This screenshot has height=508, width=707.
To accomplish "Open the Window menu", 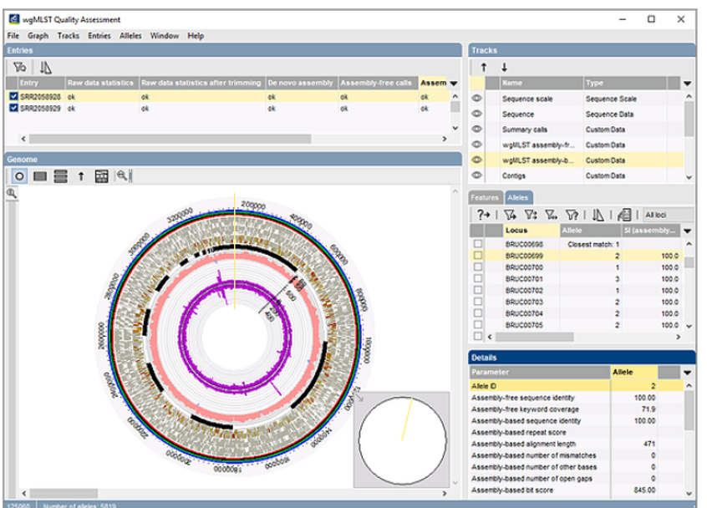I will pos(164,36).
